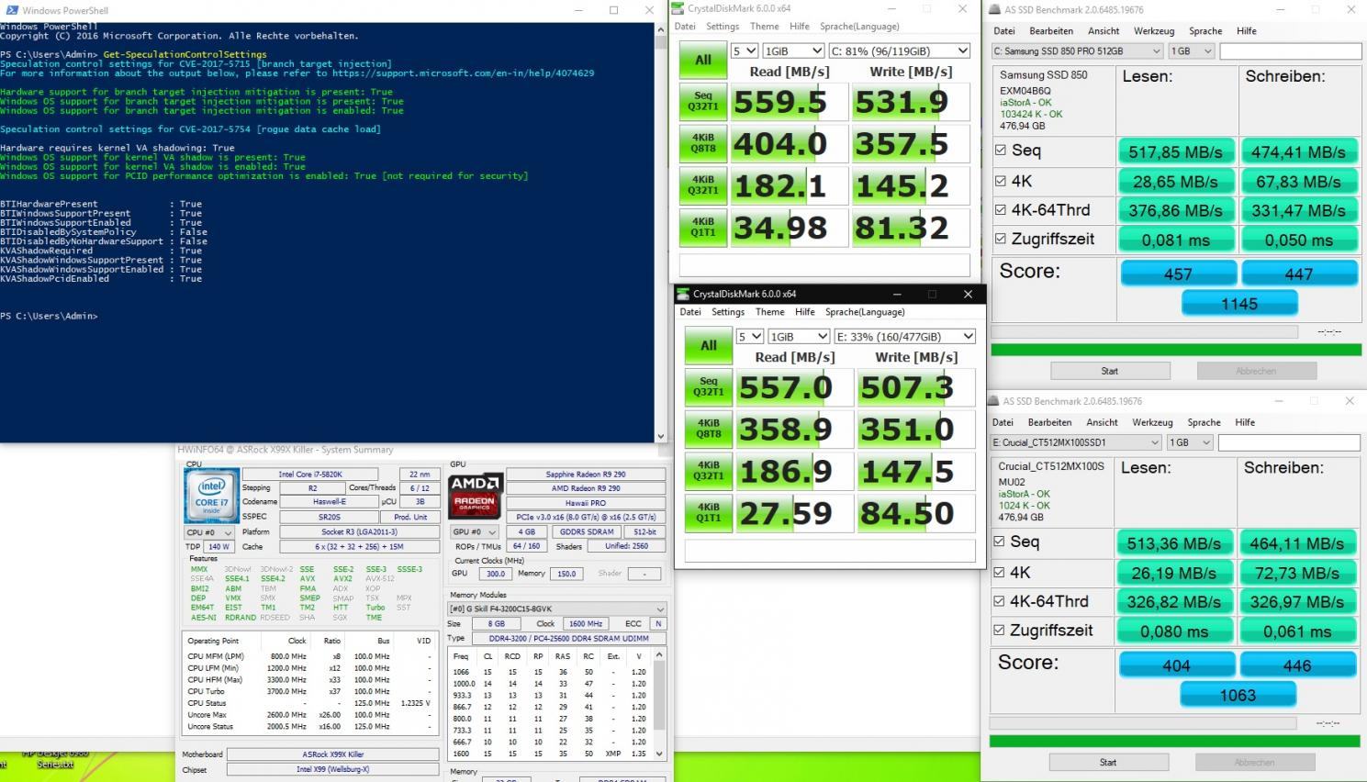
Task: Open Hilfe menu in the Crucial AS SSD window
Action: pos(1245,422)
